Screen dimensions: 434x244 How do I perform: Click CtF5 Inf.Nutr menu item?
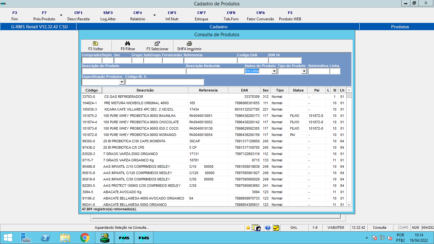point(172,16)
